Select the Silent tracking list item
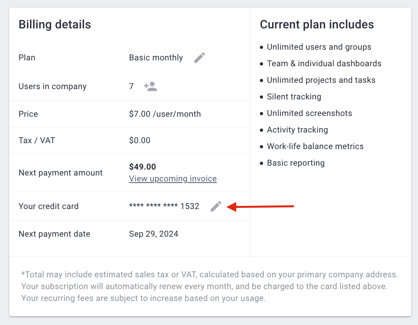This screenshot has height=325, width=418. coord(294,97)
